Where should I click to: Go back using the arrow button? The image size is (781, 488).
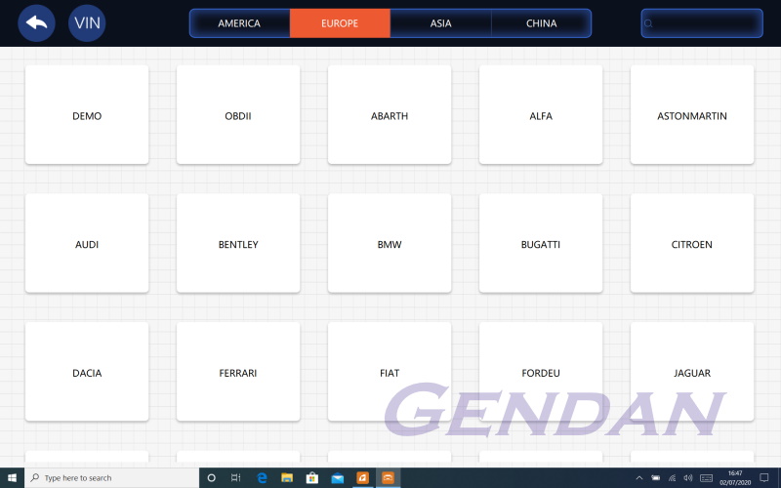click(36, 22)
